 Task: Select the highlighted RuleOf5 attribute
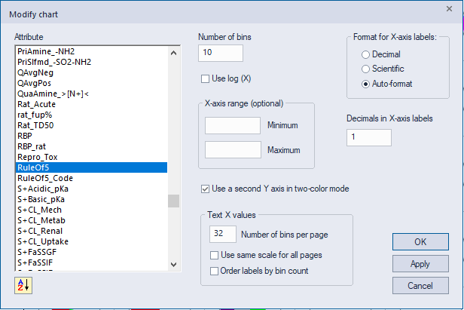(x=91, y=167)
